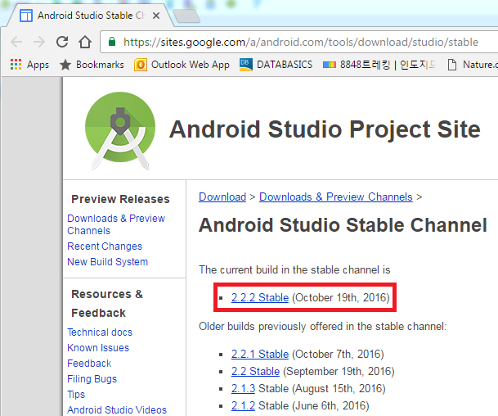Viewport: 498px width, 416px height.
Task: Open the Tips sidebar link
Action: click(76, 395)
